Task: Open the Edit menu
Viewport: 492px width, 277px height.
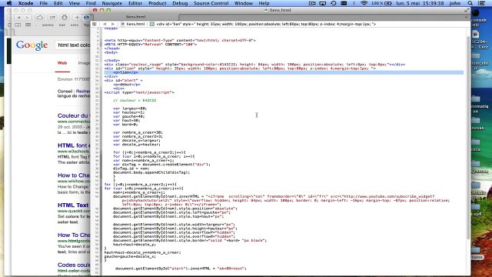Action: coord(58,3)
